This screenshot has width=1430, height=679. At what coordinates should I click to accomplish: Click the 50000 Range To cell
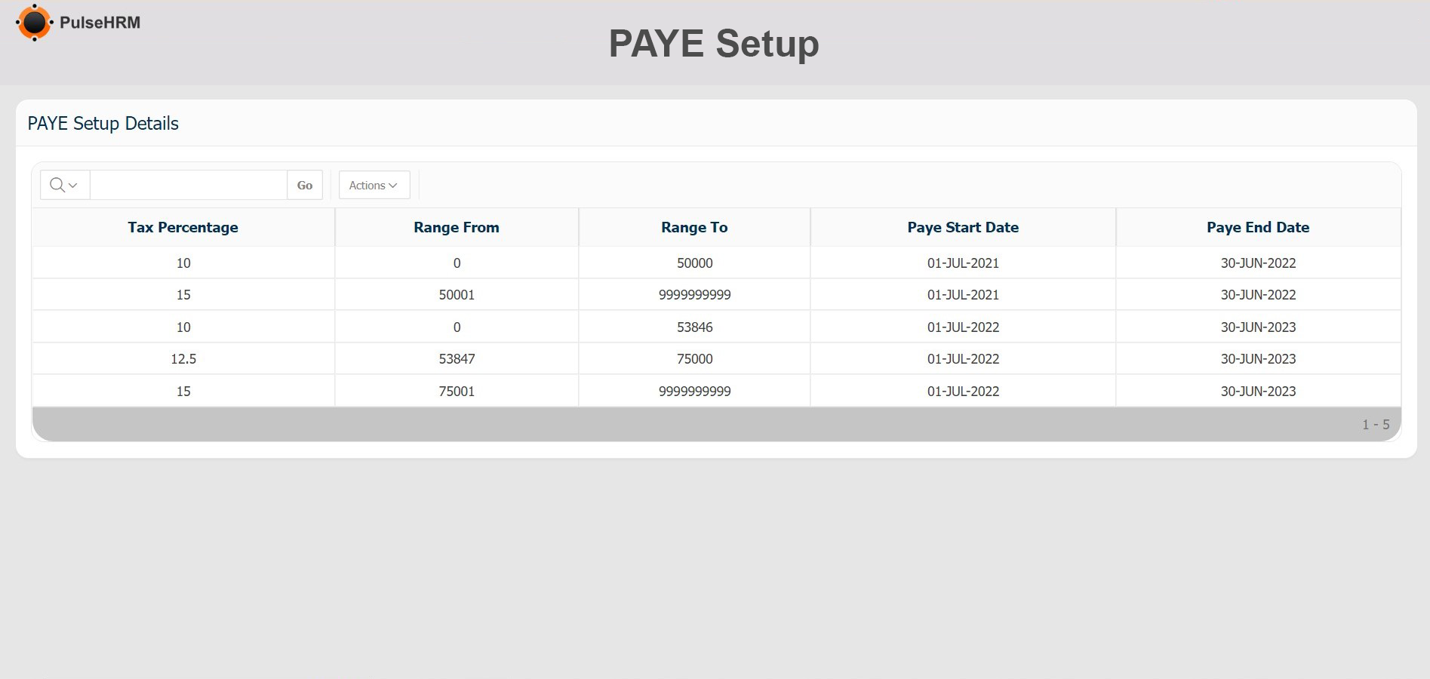(x=694, y=263)
